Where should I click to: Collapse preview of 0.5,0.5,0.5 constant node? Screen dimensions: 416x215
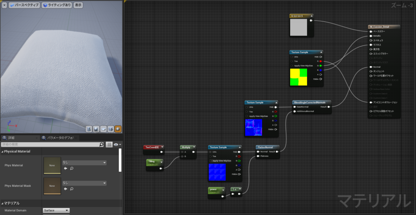click(312, 16)
